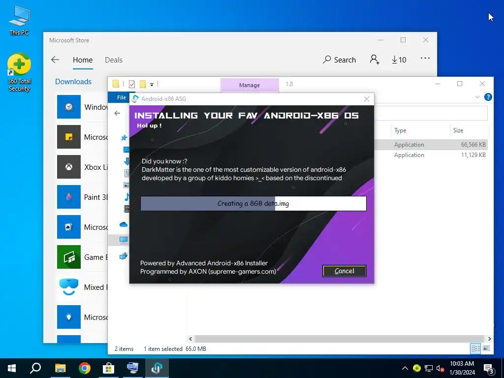Viewport: 504px width, 378px height.
Task: Open Microsoft Store from taskbar
Action: (x=109, y=368)
